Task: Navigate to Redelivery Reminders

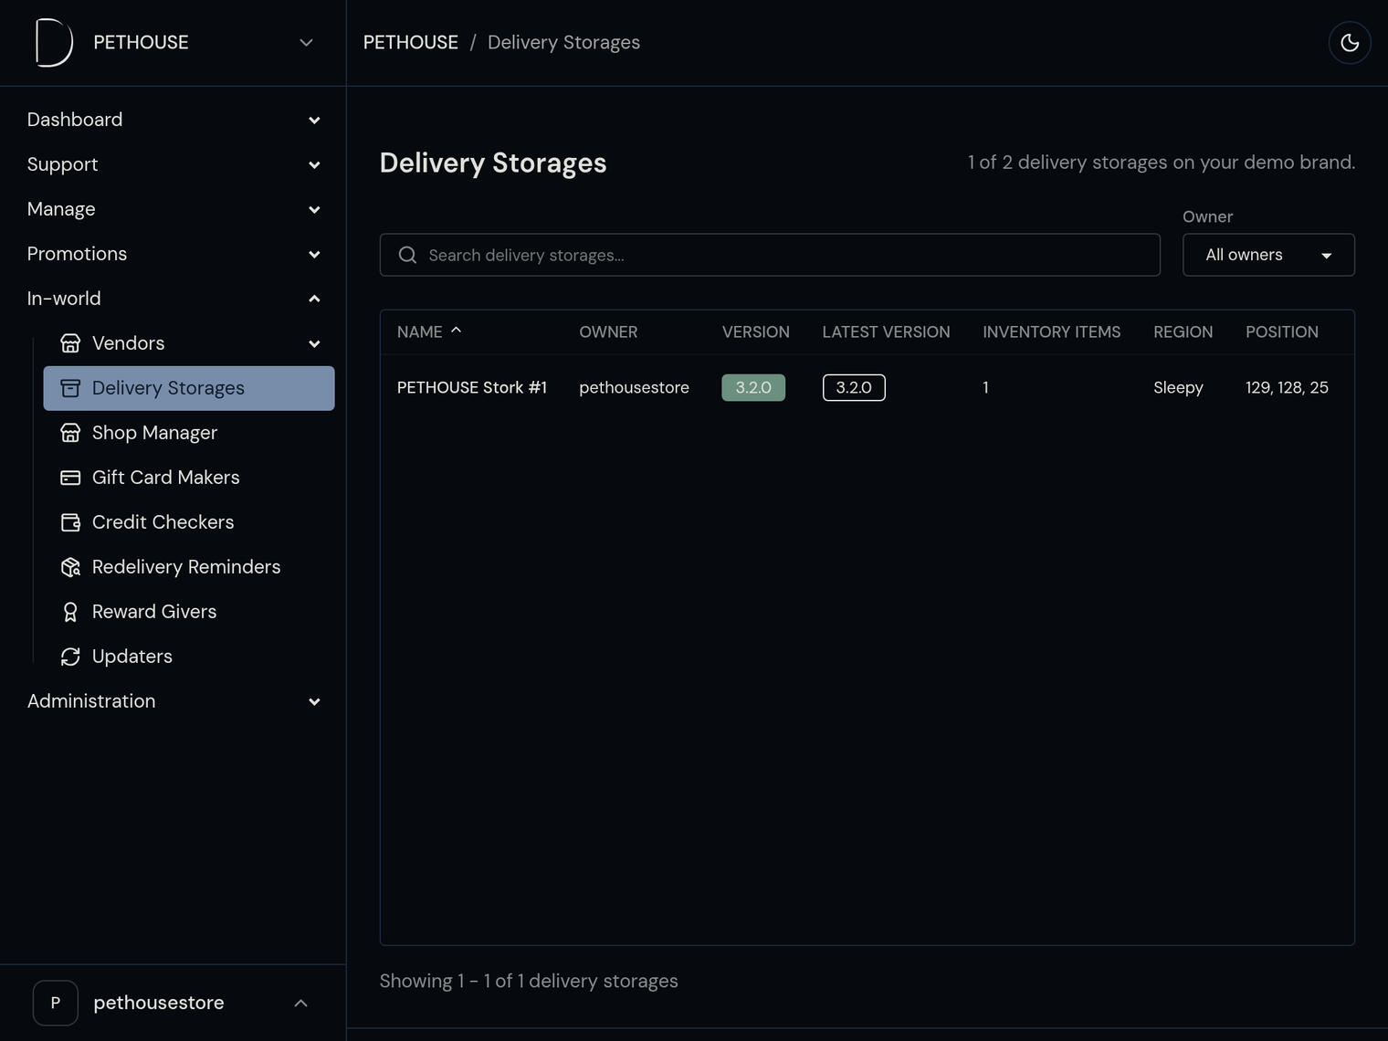Action: point(189,567)
